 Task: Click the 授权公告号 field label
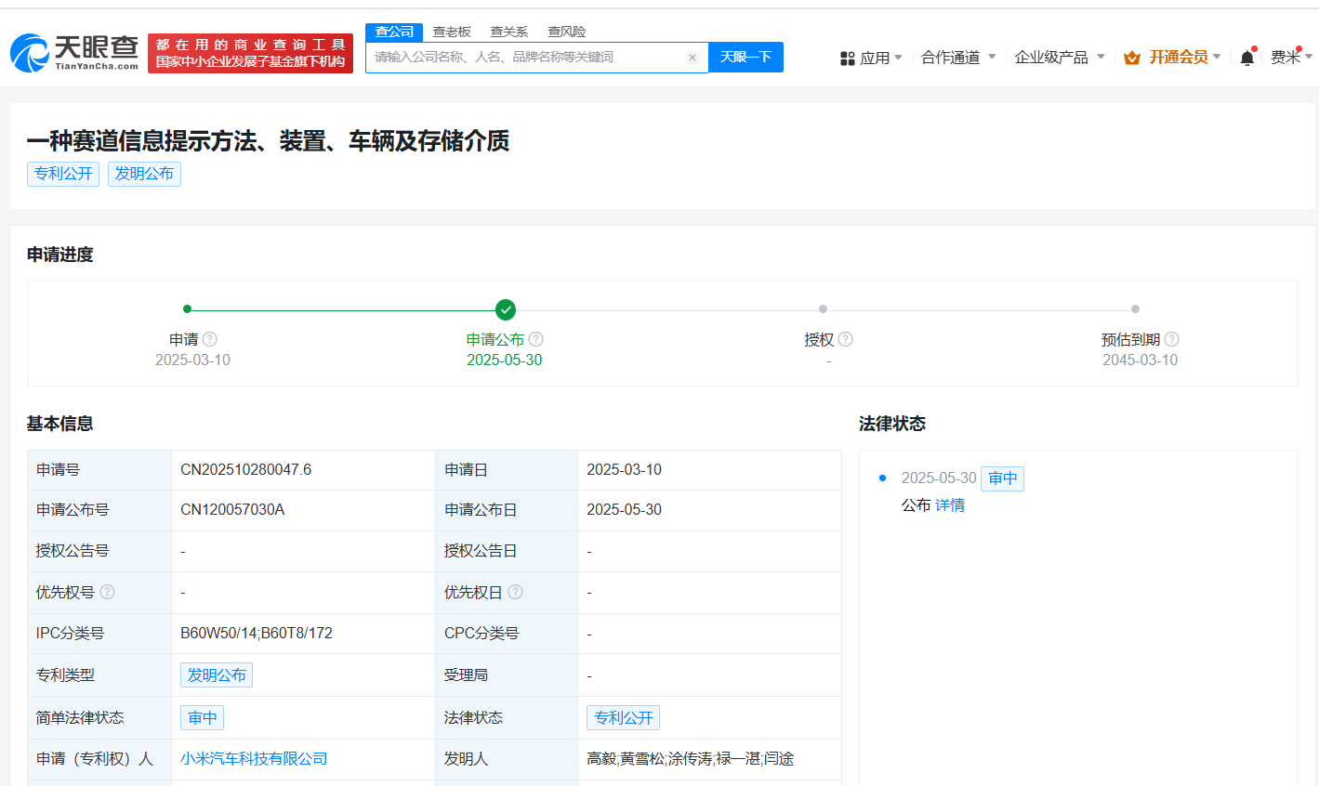(73, 551)
